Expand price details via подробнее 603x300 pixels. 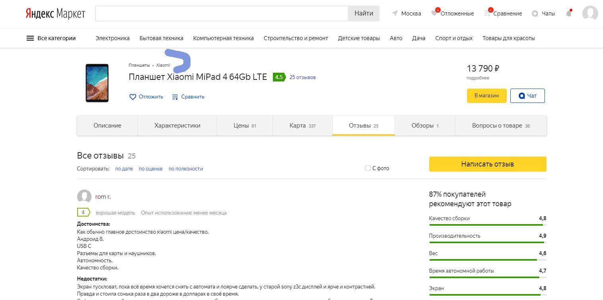point(478,78)
